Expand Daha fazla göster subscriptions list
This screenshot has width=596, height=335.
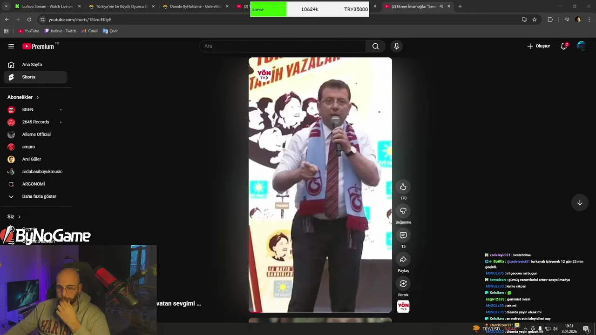[x=35, y=196]
